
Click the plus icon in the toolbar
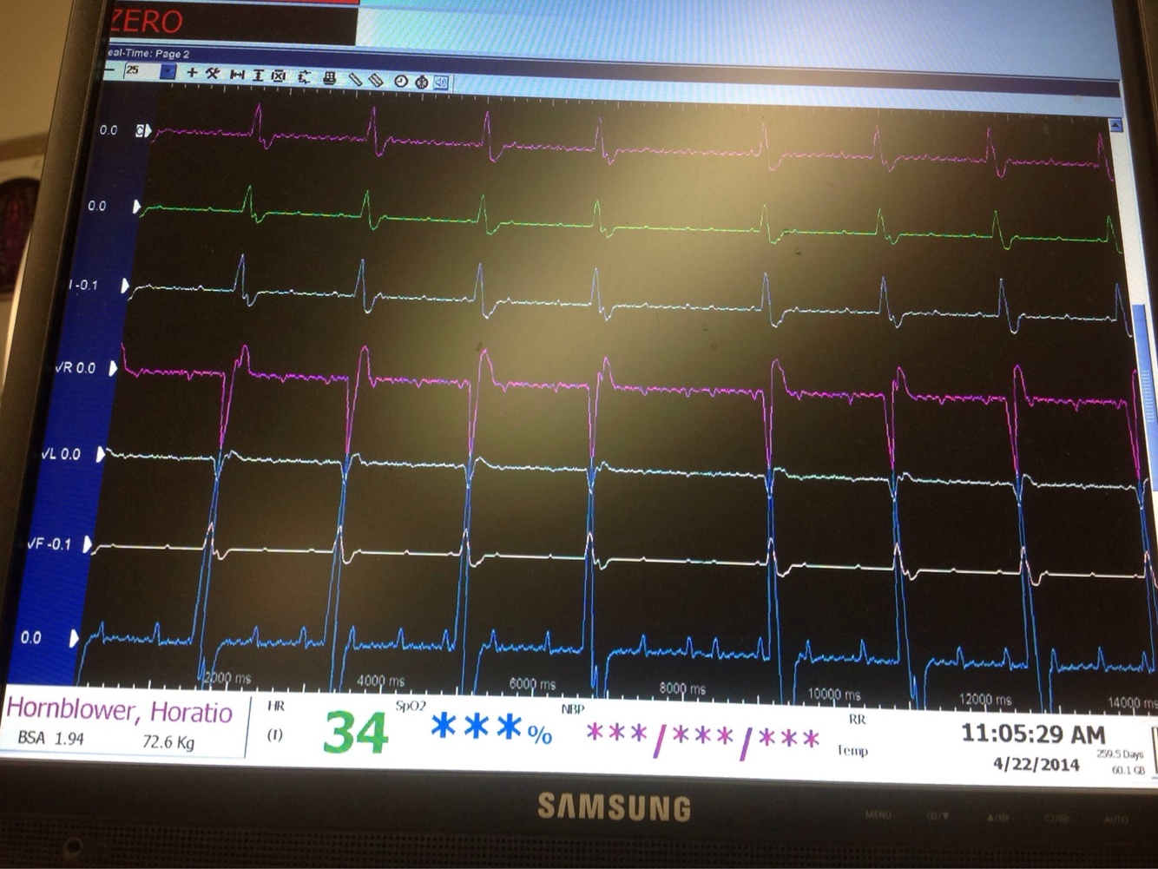(192, 73)
